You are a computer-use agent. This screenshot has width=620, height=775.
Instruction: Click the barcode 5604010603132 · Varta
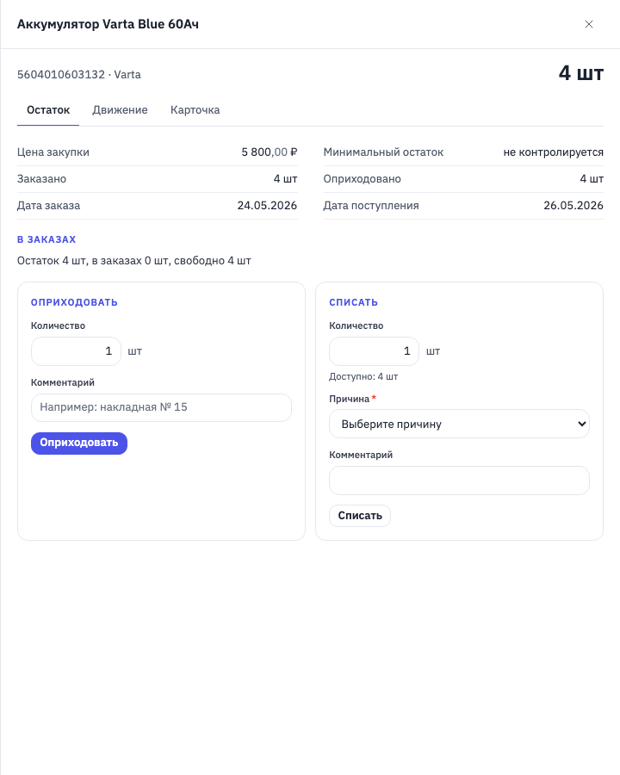(x=79, y=75)
